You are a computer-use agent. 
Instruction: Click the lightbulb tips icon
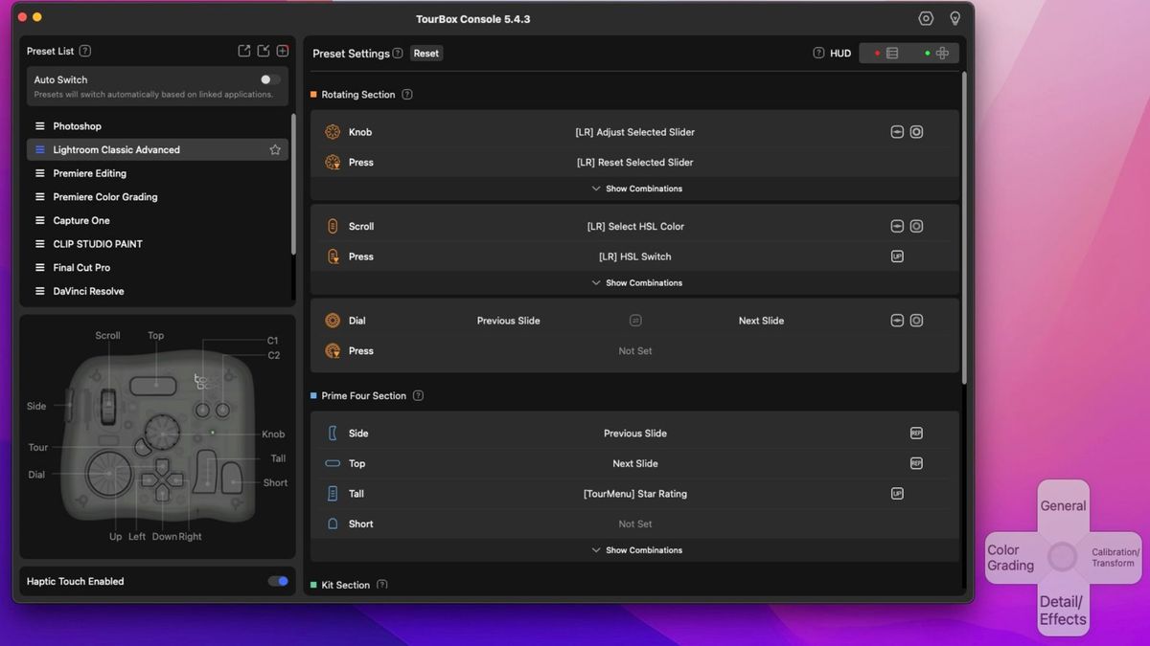pyautogui.click(x=954, y=17)
